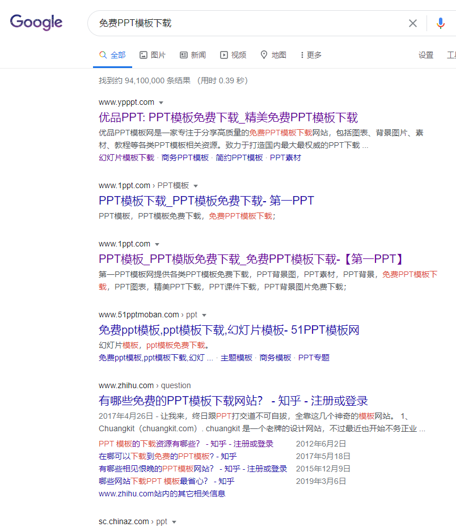Open the 在哪可以下载到免费的PPT模板 Zhihu link
This screenshot has width=456, height=527.
point(167,456)
